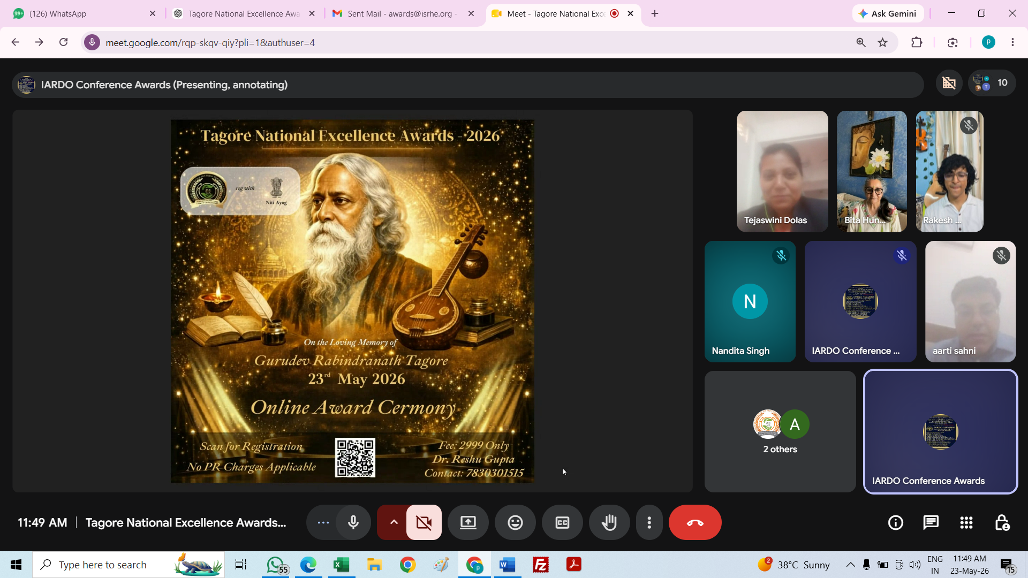1028x578 pixels.
Task: Open Chrome profile avatar P
Action: 988,42
